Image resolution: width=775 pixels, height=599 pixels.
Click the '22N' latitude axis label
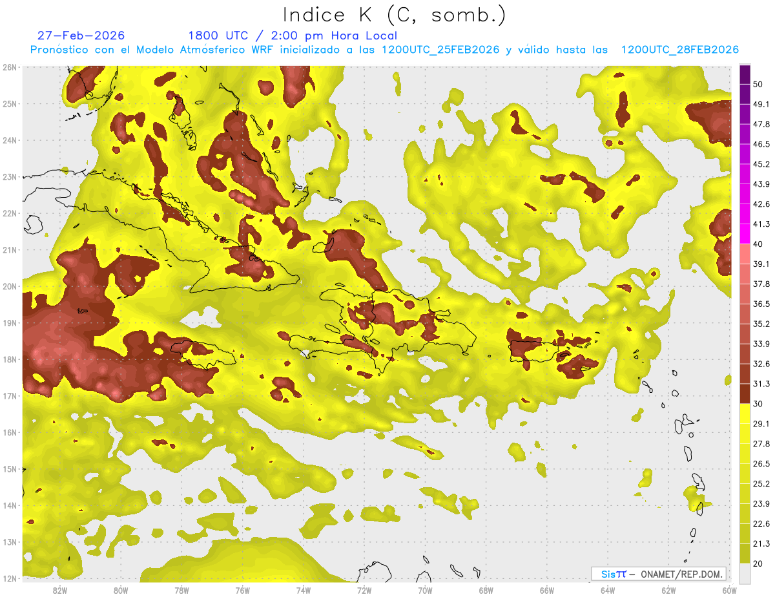[10, 213]
